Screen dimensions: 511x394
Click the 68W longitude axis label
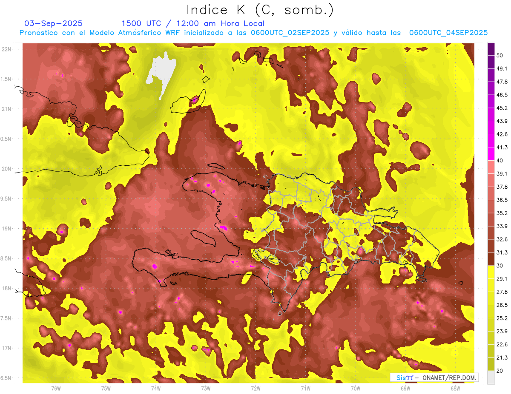point(455,388)
